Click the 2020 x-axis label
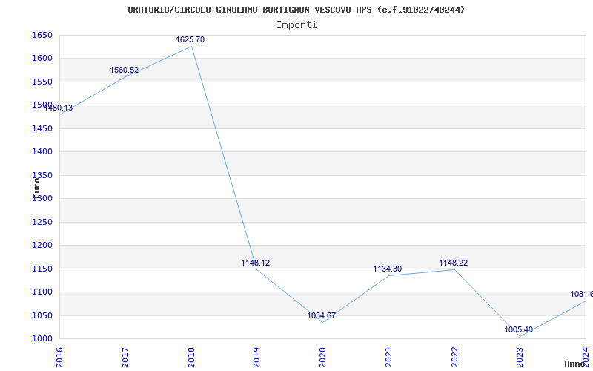 pos(322,357)
